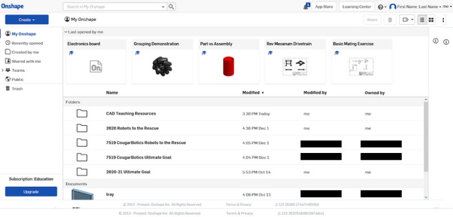Sort by Name column header
Image resolution: width=453 pixels, height=217 pixels.
tap(112, 93)
